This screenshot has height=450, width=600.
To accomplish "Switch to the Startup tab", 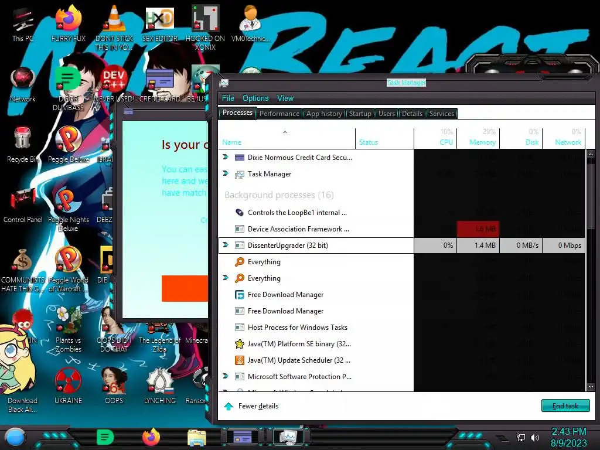I will pyautogui.click(x=360, y=114).
